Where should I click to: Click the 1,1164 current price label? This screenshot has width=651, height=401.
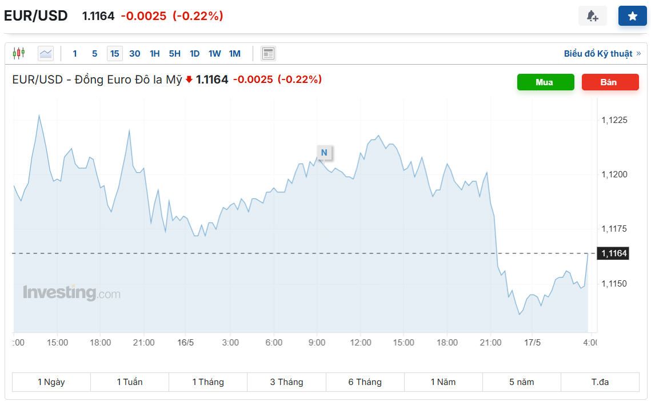pos(613,253)
